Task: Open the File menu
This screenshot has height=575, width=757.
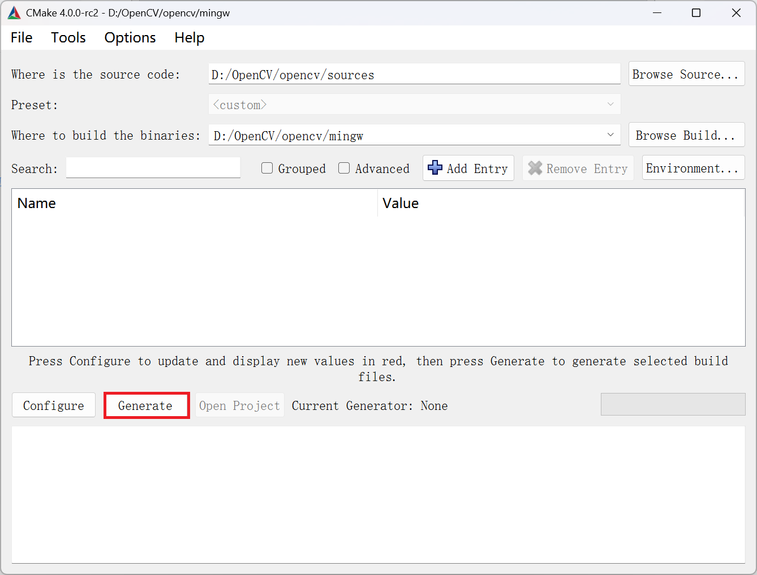Action: coord(21,37)
